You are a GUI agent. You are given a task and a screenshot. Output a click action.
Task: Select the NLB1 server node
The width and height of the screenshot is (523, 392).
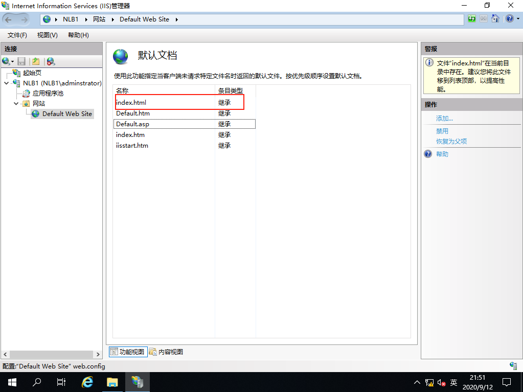62,83
